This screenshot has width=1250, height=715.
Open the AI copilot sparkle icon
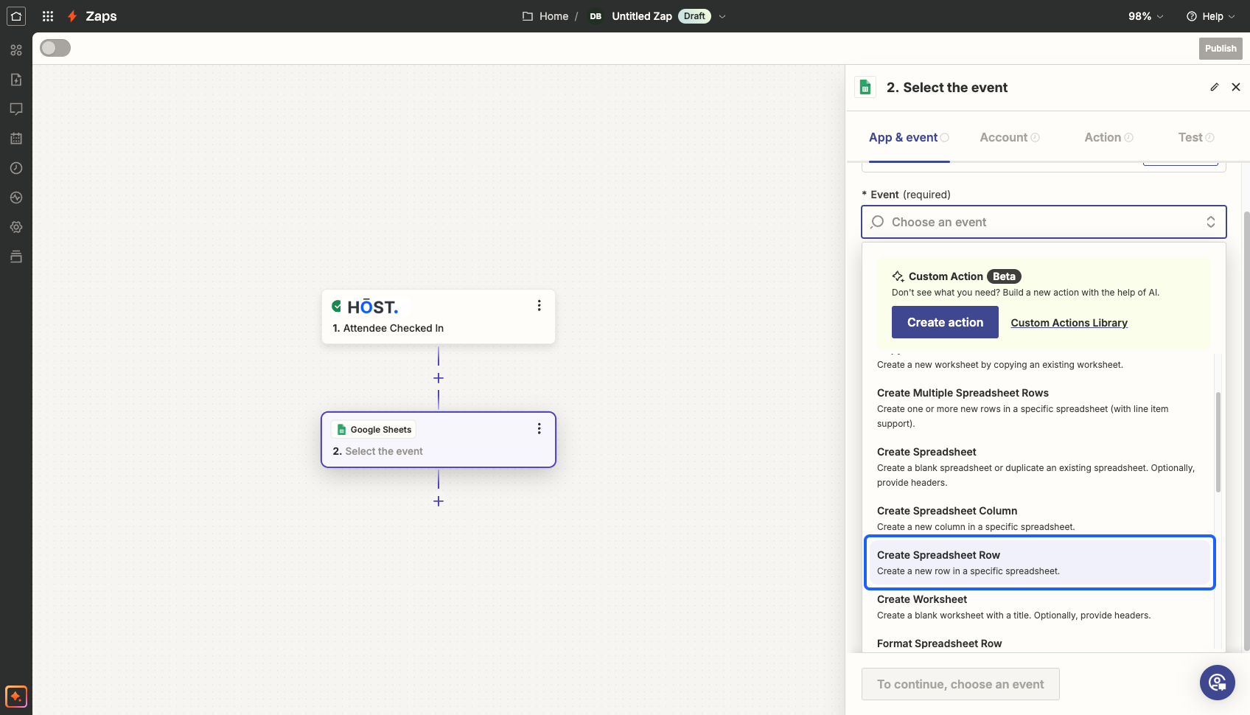16,696
